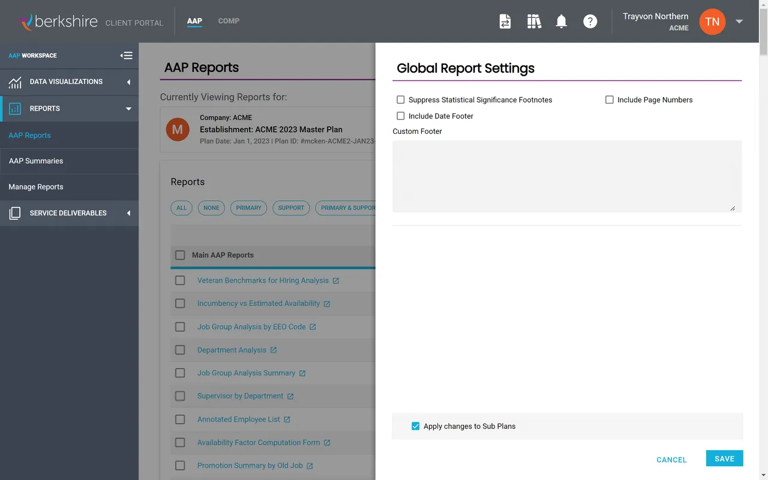Switch to the COMP tab
This screenshot has height=480, width=768.
point(229,21)
